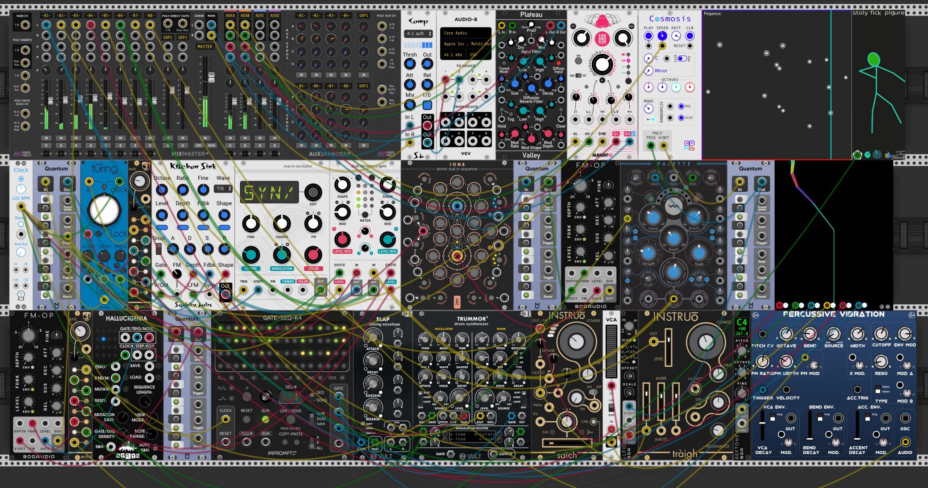Open the Trummor2 modulation router display

click(x=472, y=437)
